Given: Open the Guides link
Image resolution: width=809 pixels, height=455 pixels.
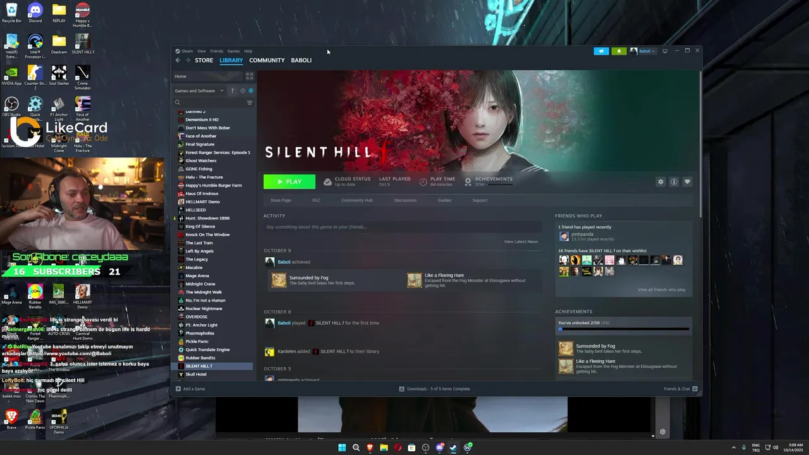Looking at the screenshot, I should pos(444,200).
